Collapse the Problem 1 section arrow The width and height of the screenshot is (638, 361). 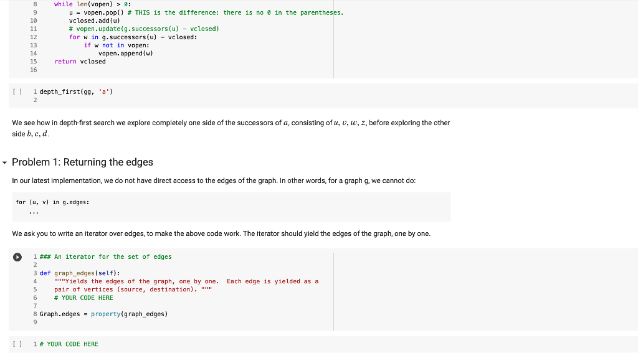(x=4, y=162)
